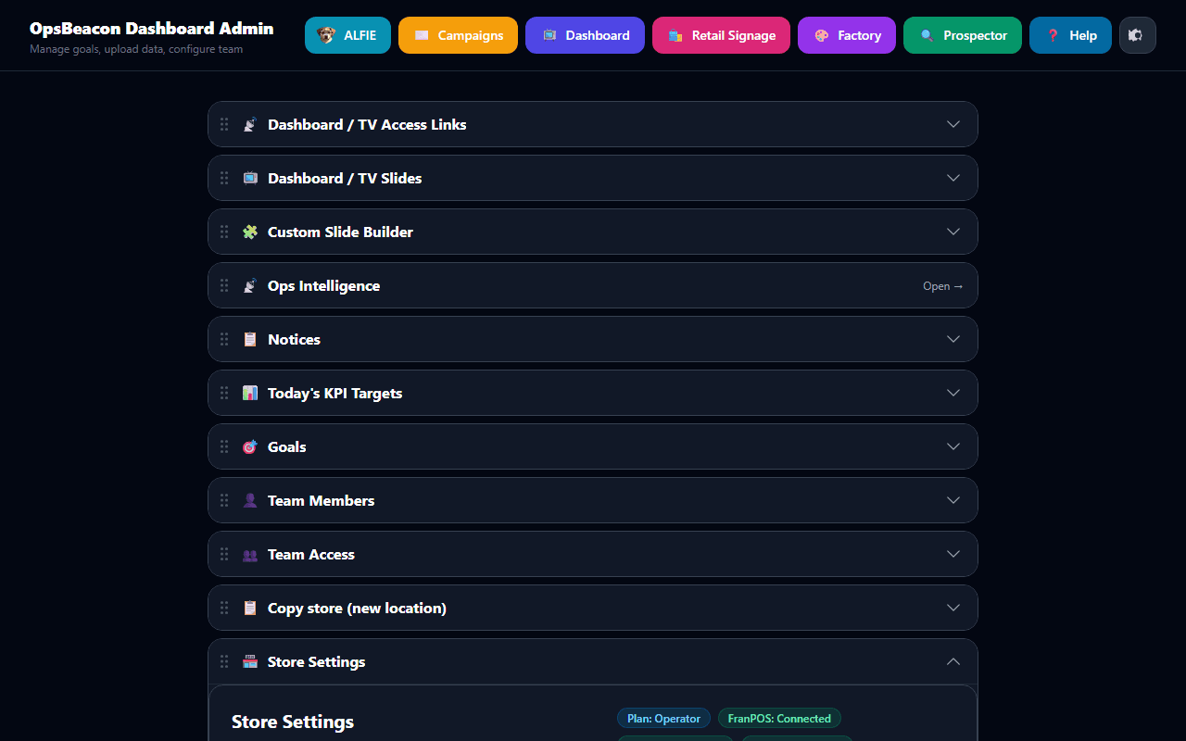Click shop icon beside Store Settings
Viewport: 1186px width, 741px height.
point(250,661)
